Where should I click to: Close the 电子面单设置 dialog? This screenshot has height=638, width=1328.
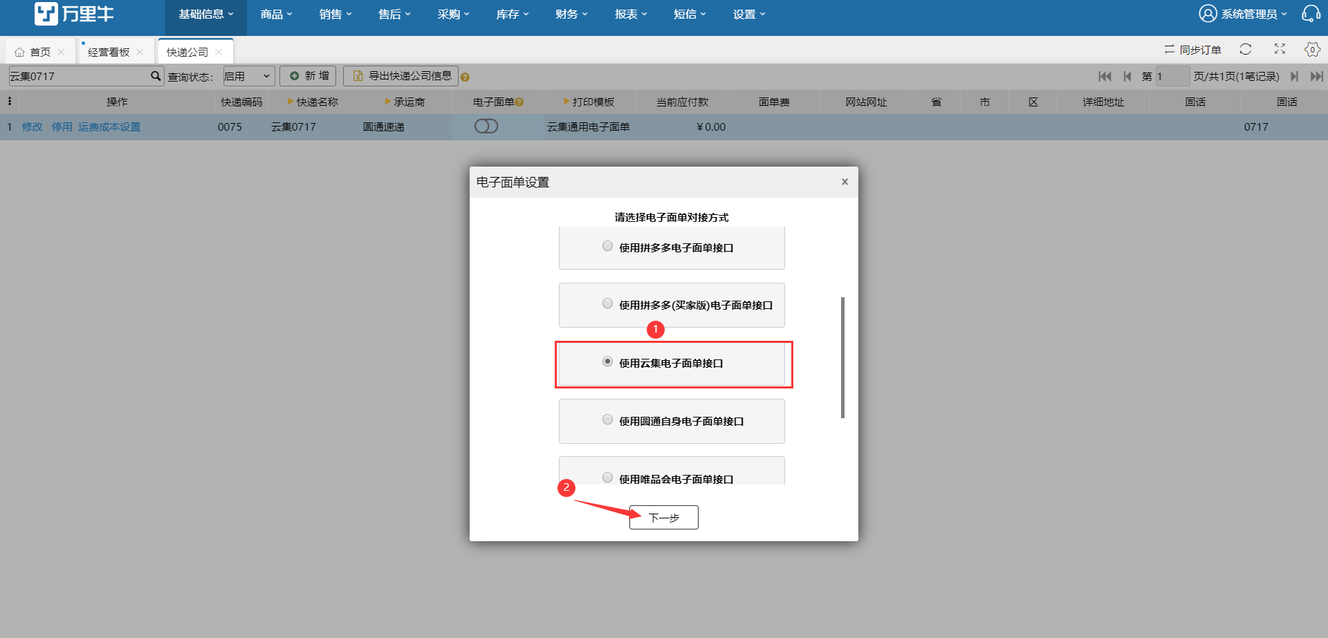(x=845, y=182)
